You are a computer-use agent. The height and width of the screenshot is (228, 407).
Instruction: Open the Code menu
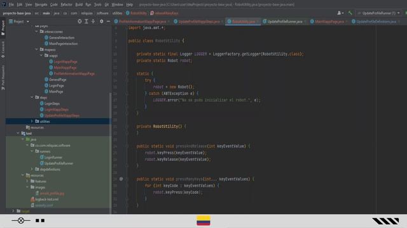(x=53, y=4)
